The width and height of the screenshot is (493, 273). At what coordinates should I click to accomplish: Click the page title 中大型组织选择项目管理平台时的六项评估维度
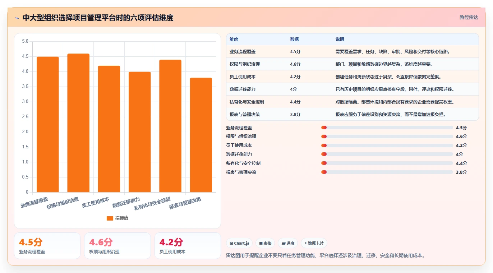pos(98,18)
